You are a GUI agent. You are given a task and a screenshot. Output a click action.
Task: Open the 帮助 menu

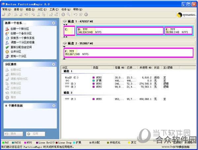(78, 9)
